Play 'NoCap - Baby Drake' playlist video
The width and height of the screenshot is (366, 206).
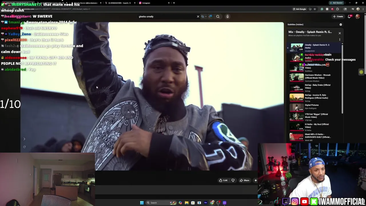[x=315, y=88]
